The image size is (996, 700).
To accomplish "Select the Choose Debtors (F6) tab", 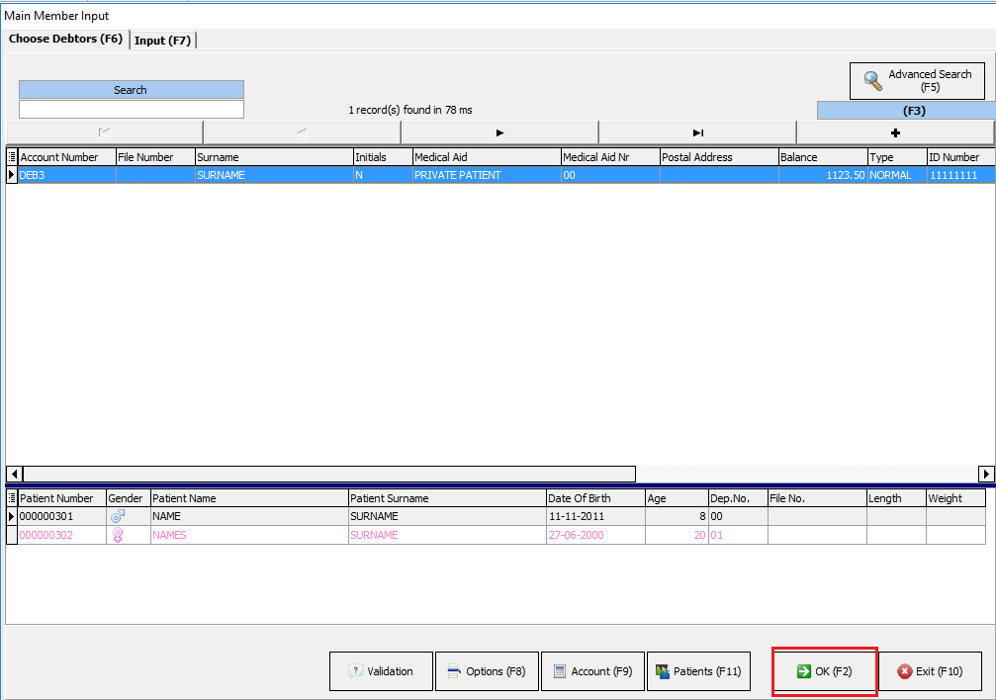I will [x=65, y=40].
